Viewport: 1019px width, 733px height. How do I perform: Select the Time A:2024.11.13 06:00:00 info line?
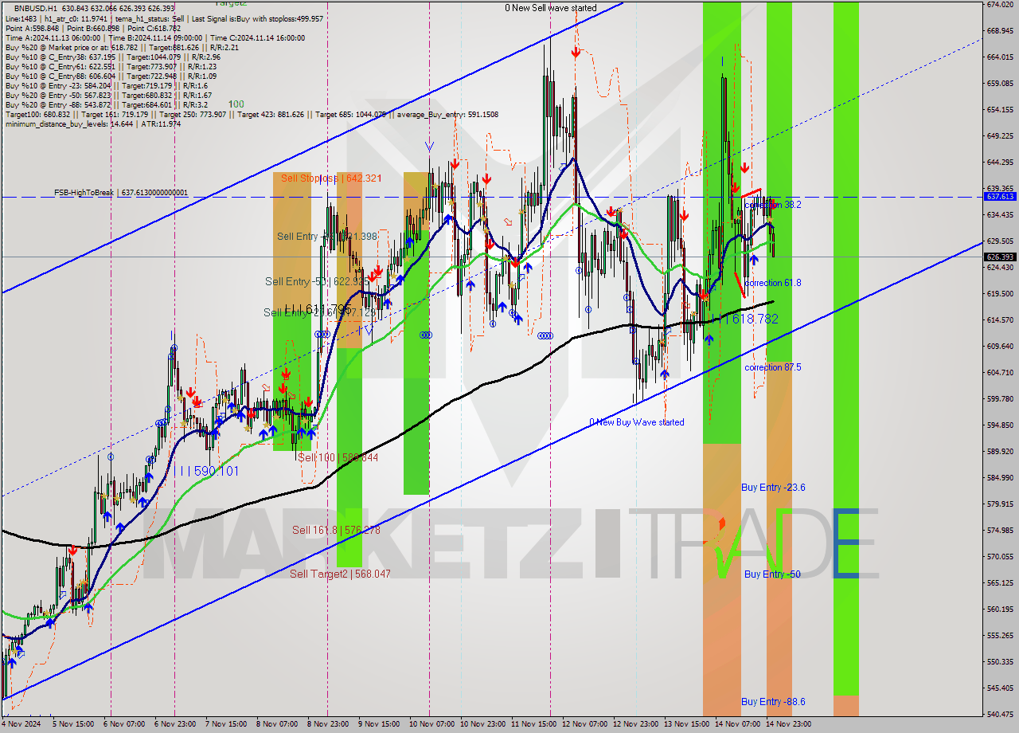point(154,37)
